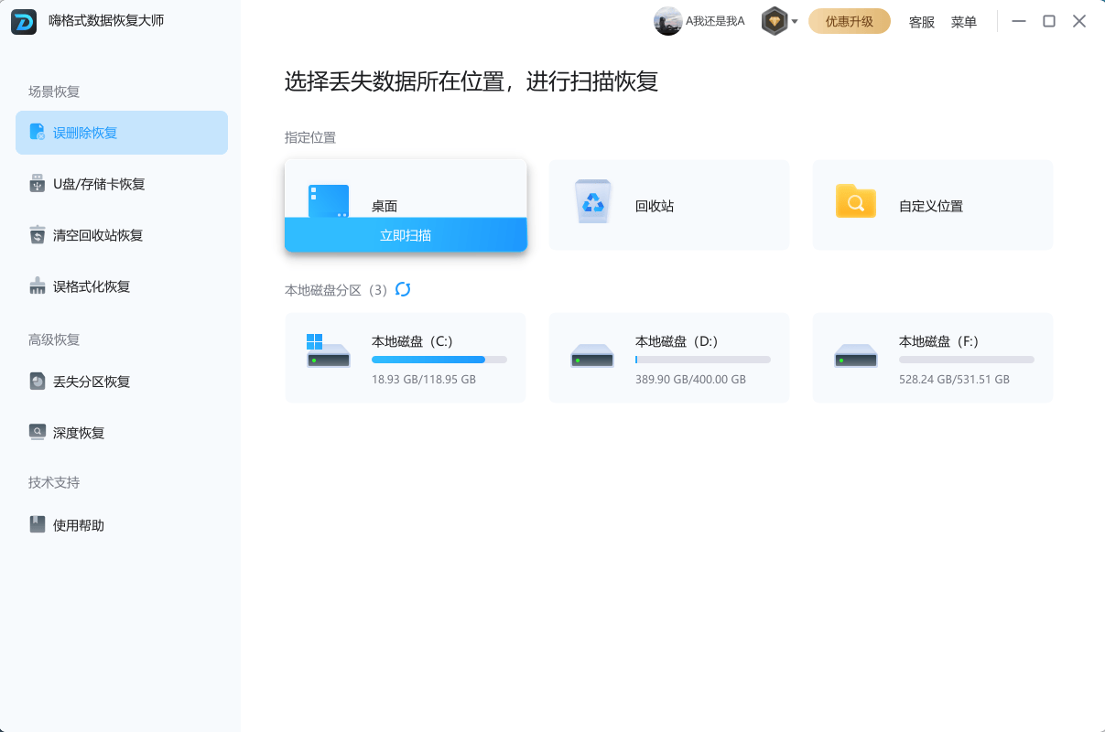Click 本地磁盘分区 (3) heading
This screenshot has height=732, width=1105.
[x=337, y=289]
